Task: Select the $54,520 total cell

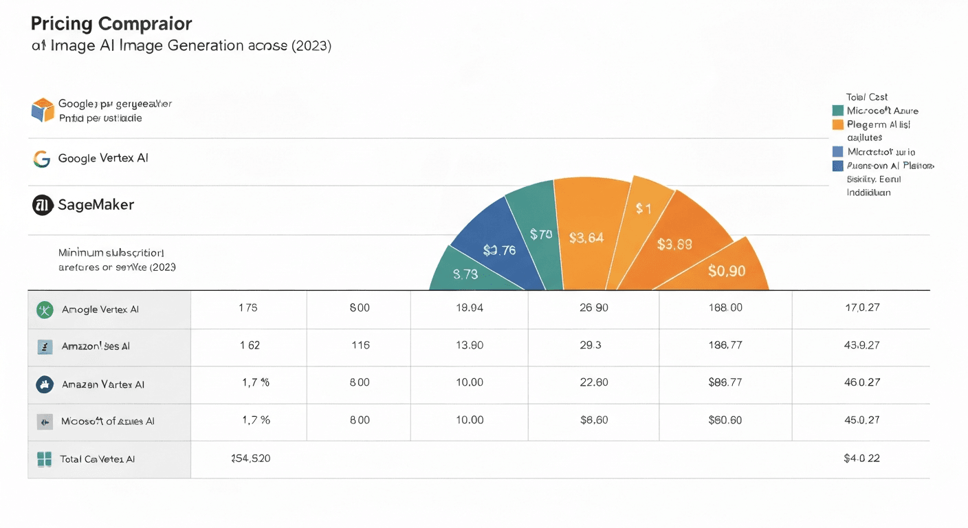Action: click(250, 459)
